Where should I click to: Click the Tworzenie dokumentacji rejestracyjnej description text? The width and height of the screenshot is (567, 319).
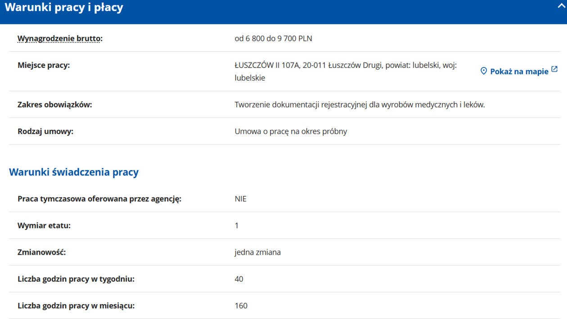[x=360, y=105]
